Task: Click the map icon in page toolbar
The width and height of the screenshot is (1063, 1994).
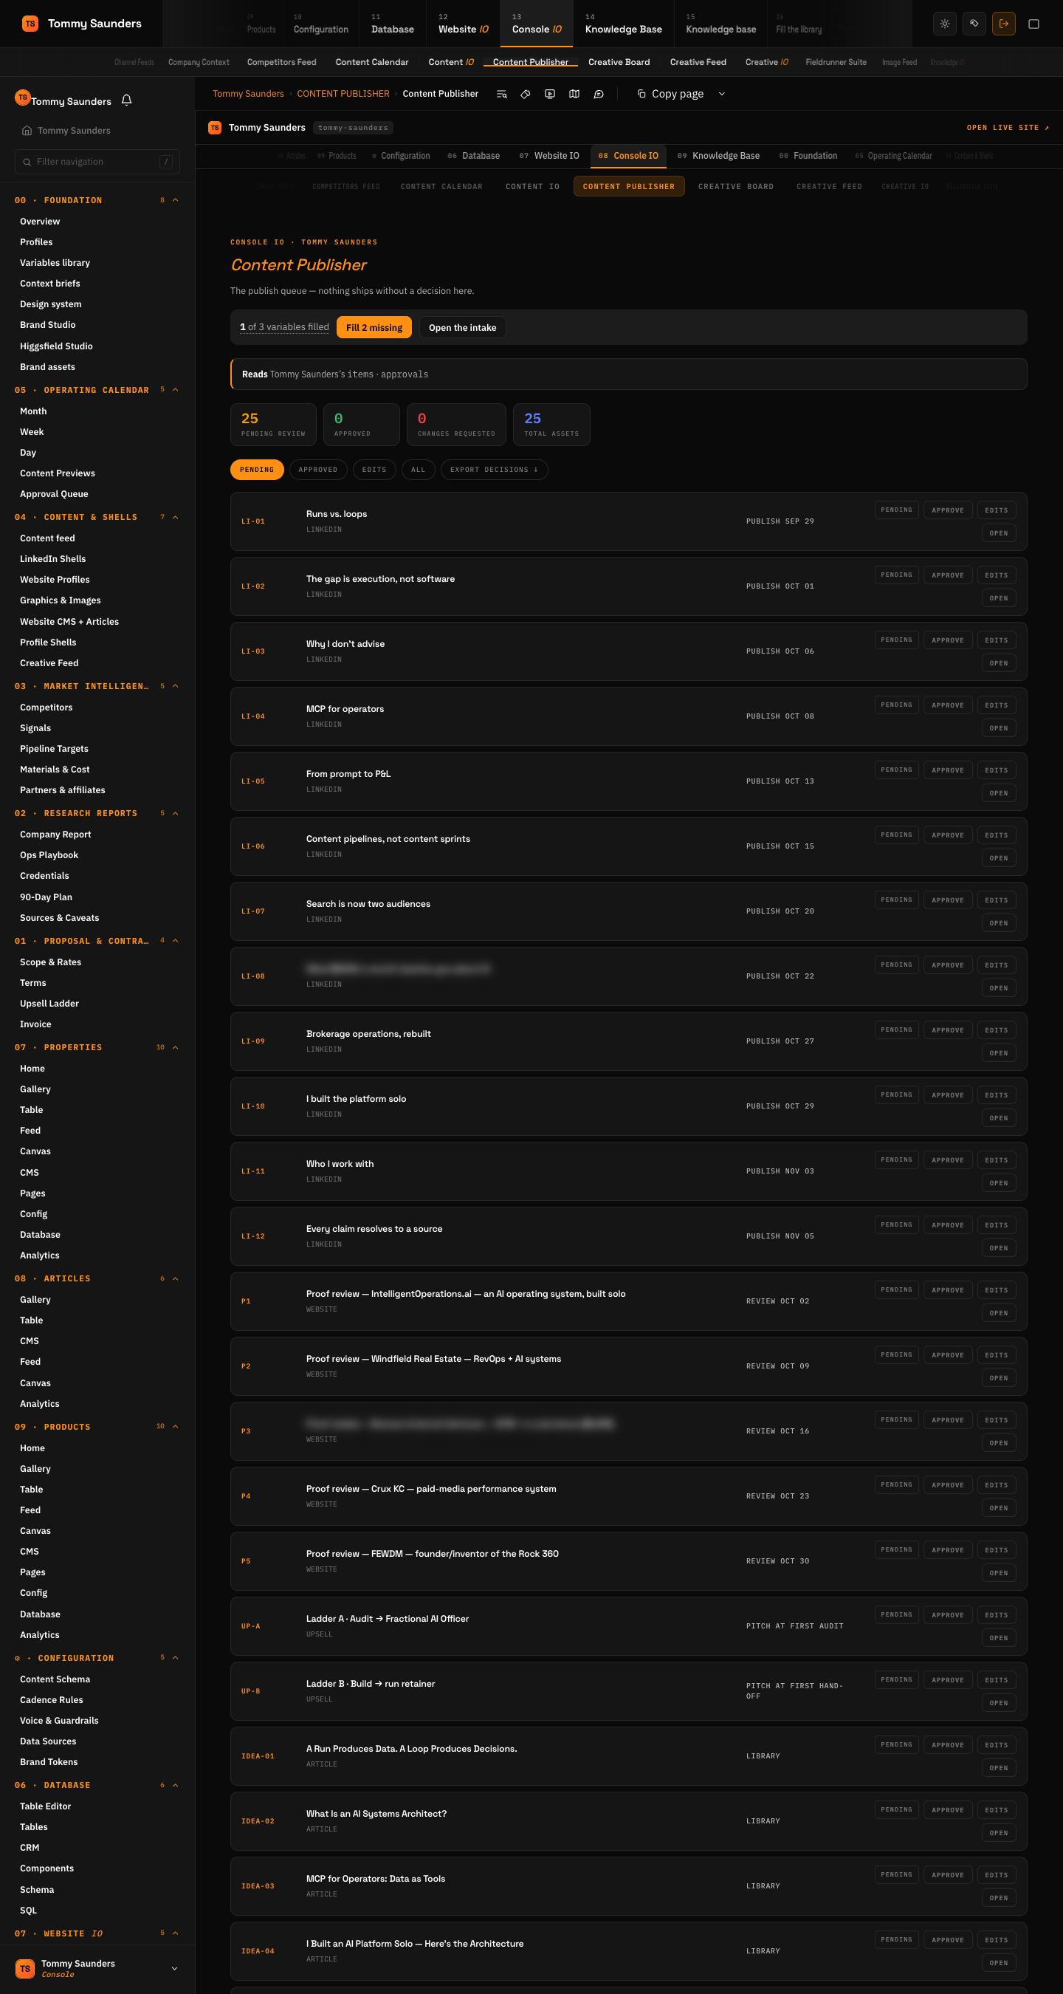Action: click(x=574, y=94)
